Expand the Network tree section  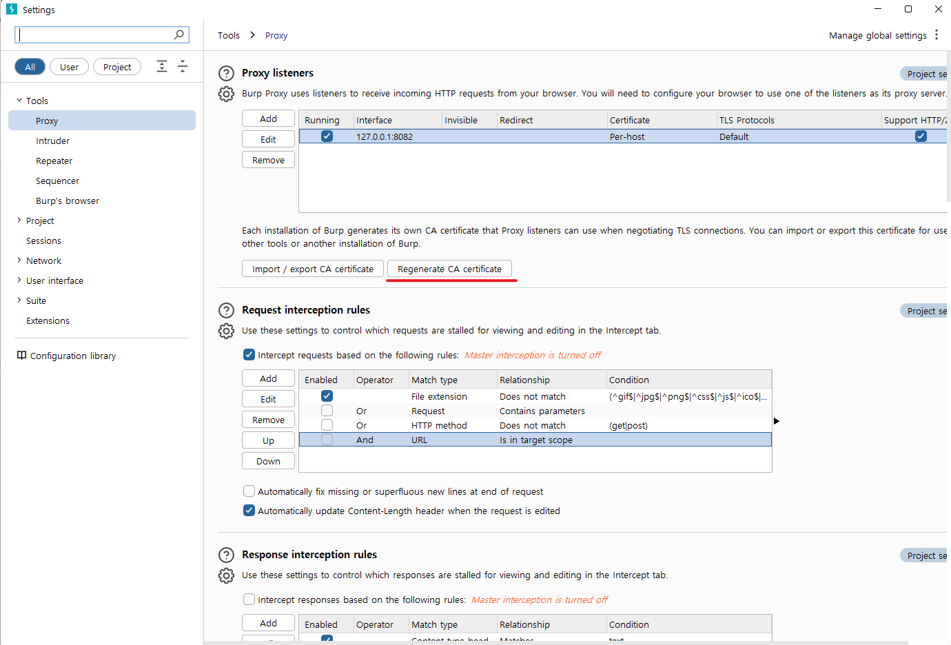[19, 260]
